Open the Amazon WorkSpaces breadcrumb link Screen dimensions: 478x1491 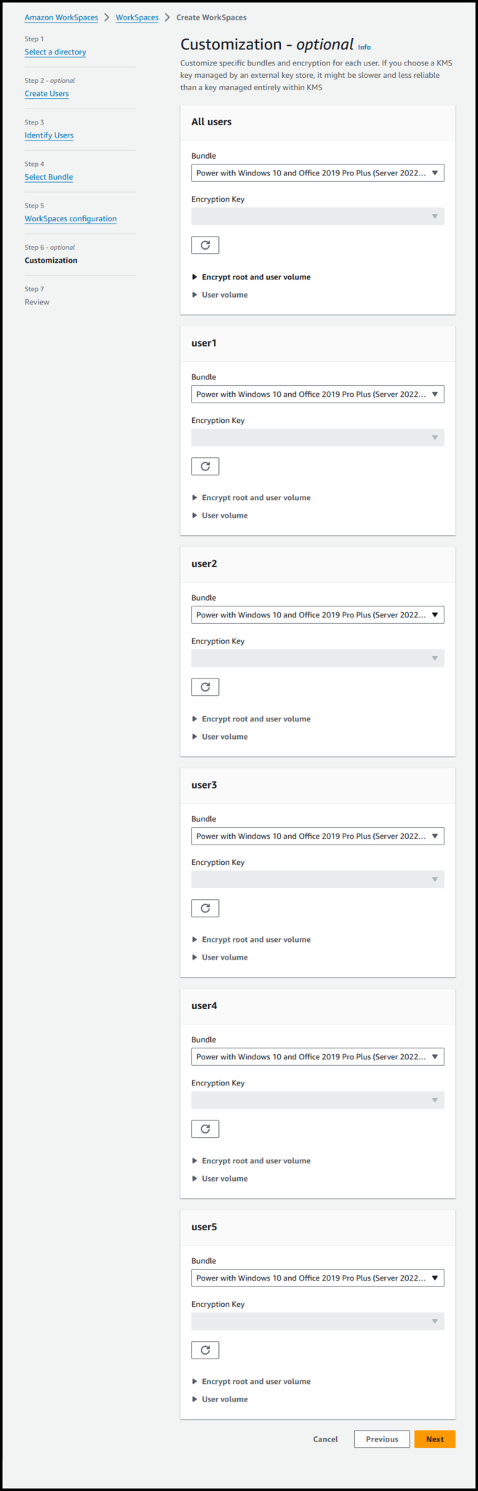point(61,17)
